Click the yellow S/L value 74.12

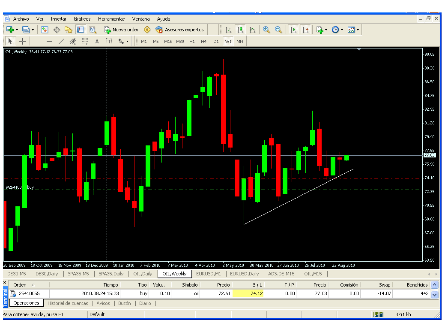(x=248, y=293)
